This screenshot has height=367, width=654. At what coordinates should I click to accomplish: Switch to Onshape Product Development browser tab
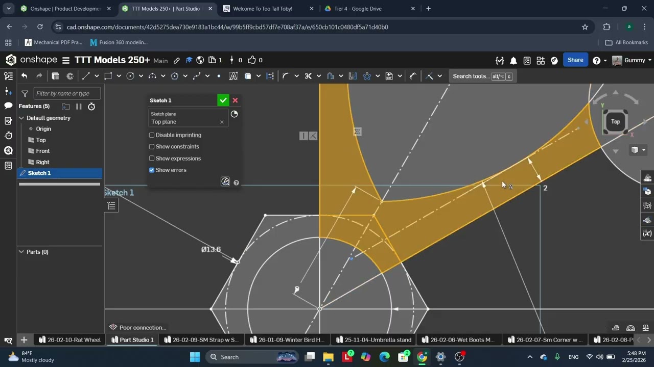pos(65,9)
